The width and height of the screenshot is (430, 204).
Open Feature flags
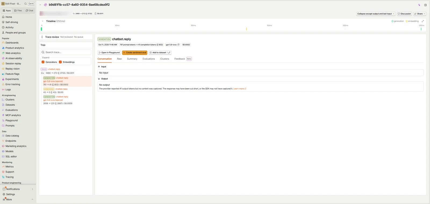tap(12, 74)
